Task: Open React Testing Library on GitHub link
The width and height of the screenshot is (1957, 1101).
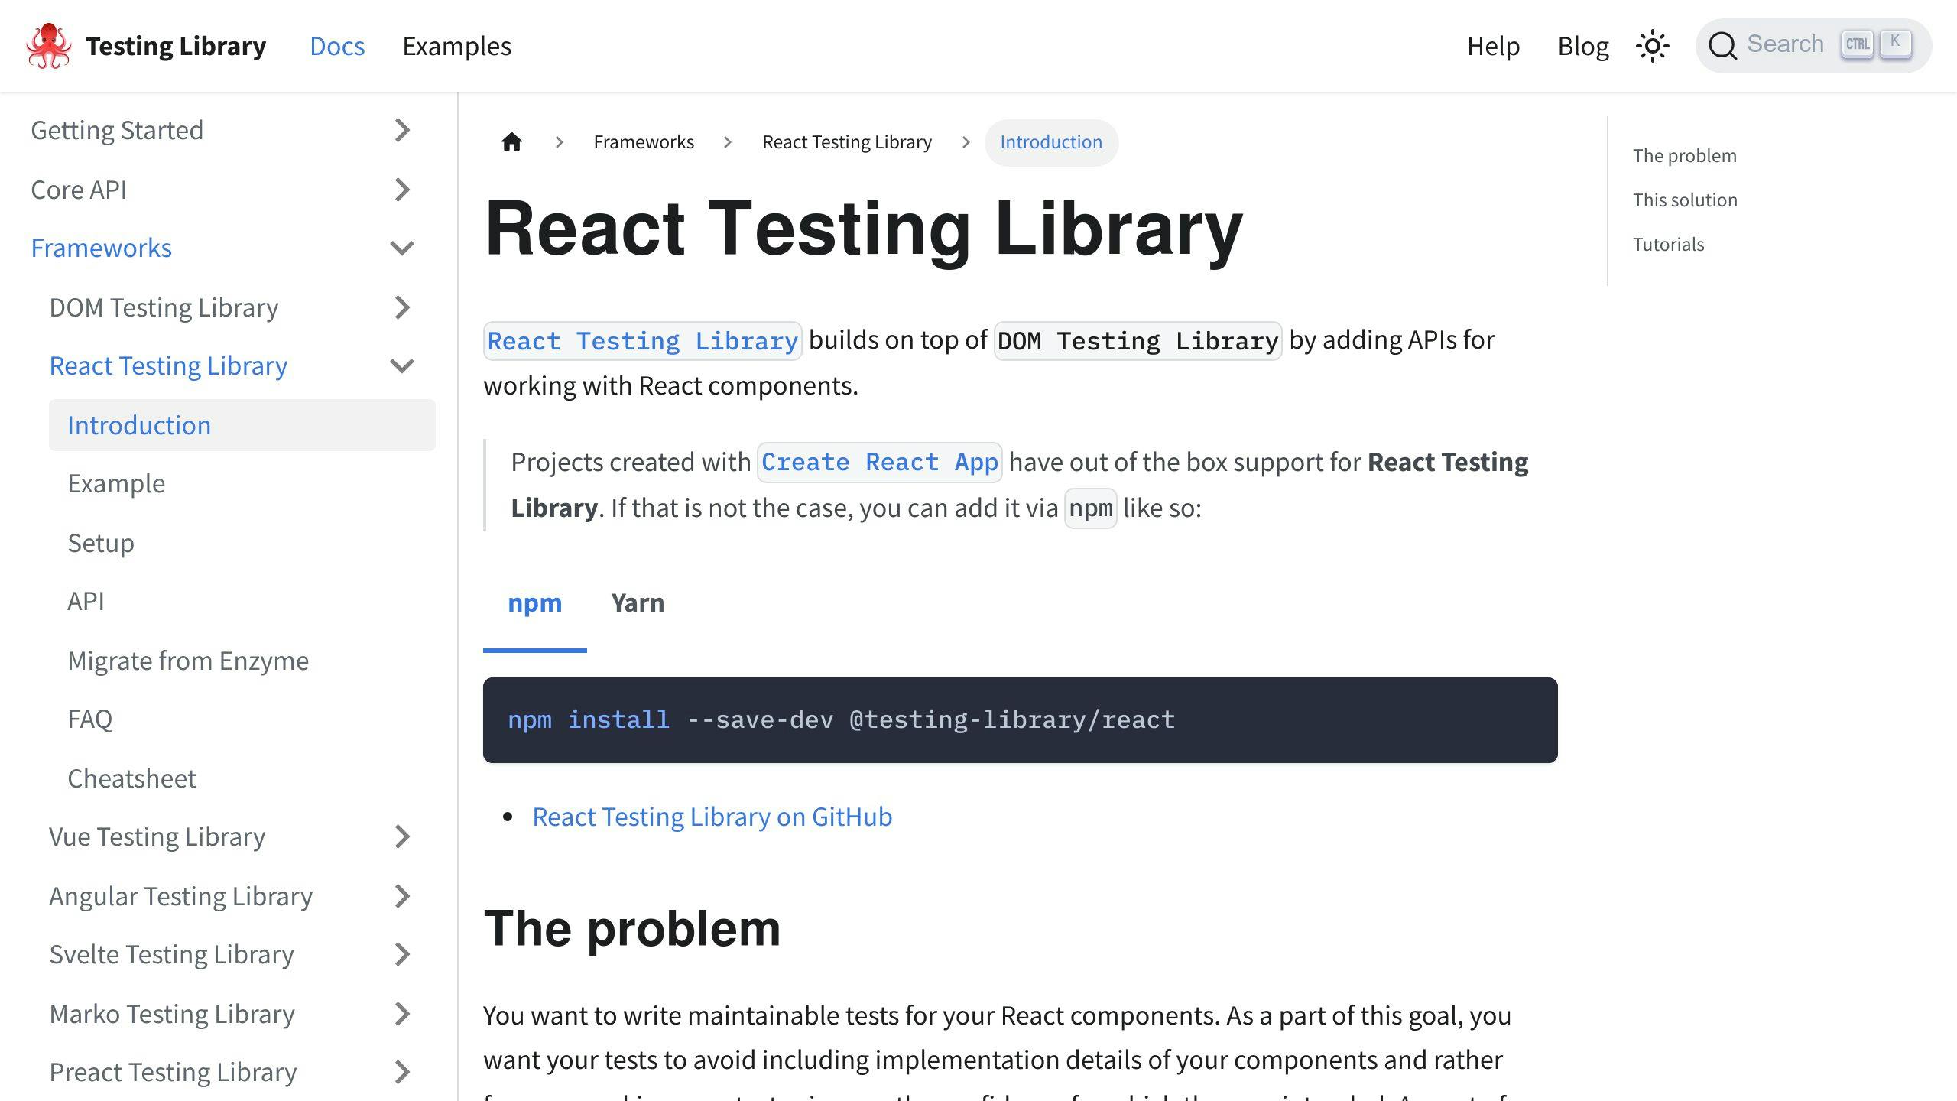Action: 712,817
